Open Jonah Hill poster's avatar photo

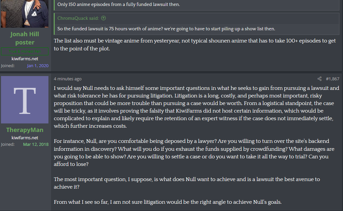pyautogui.click(x=25, y=13)
